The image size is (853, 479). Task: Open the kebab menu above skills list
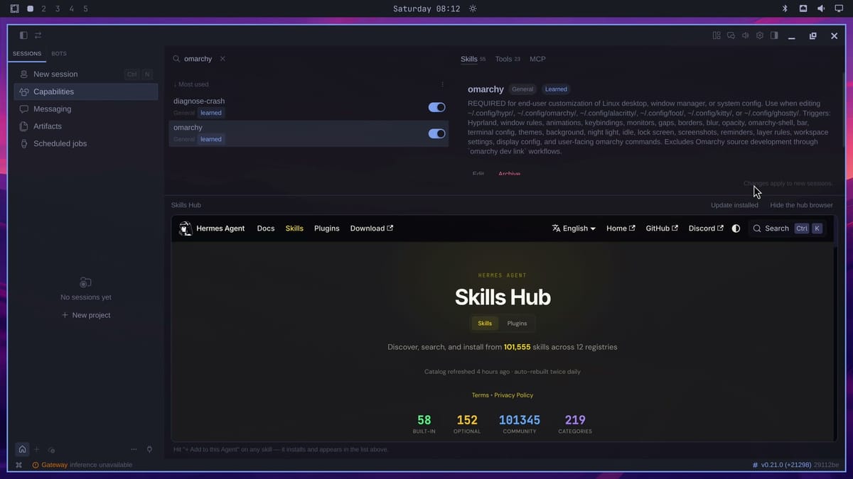point(442,84)
